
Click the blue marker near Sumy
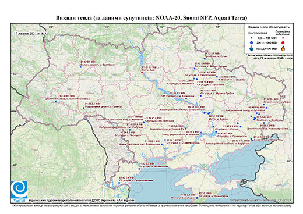click(x=205, y=59)
